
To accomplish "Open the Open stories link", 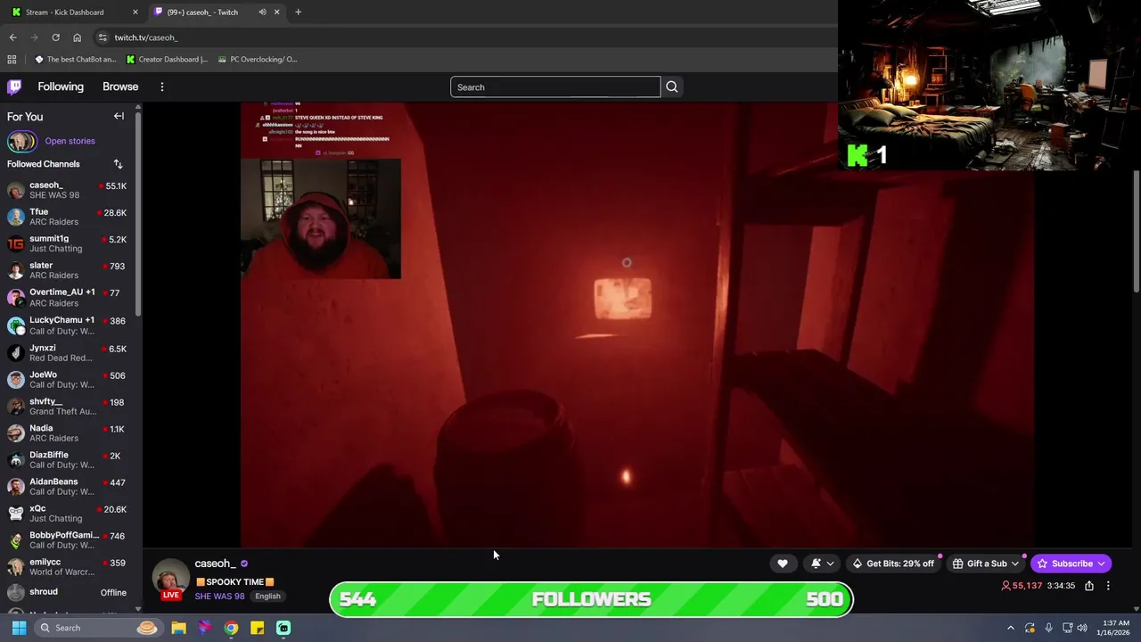I will coord(70,141).
